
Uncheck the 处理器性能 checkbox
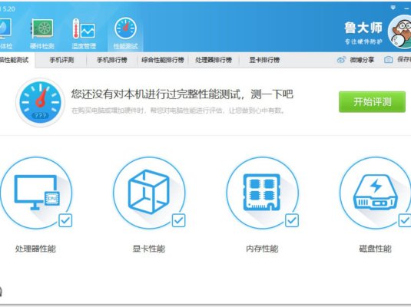tap(65, 220)
